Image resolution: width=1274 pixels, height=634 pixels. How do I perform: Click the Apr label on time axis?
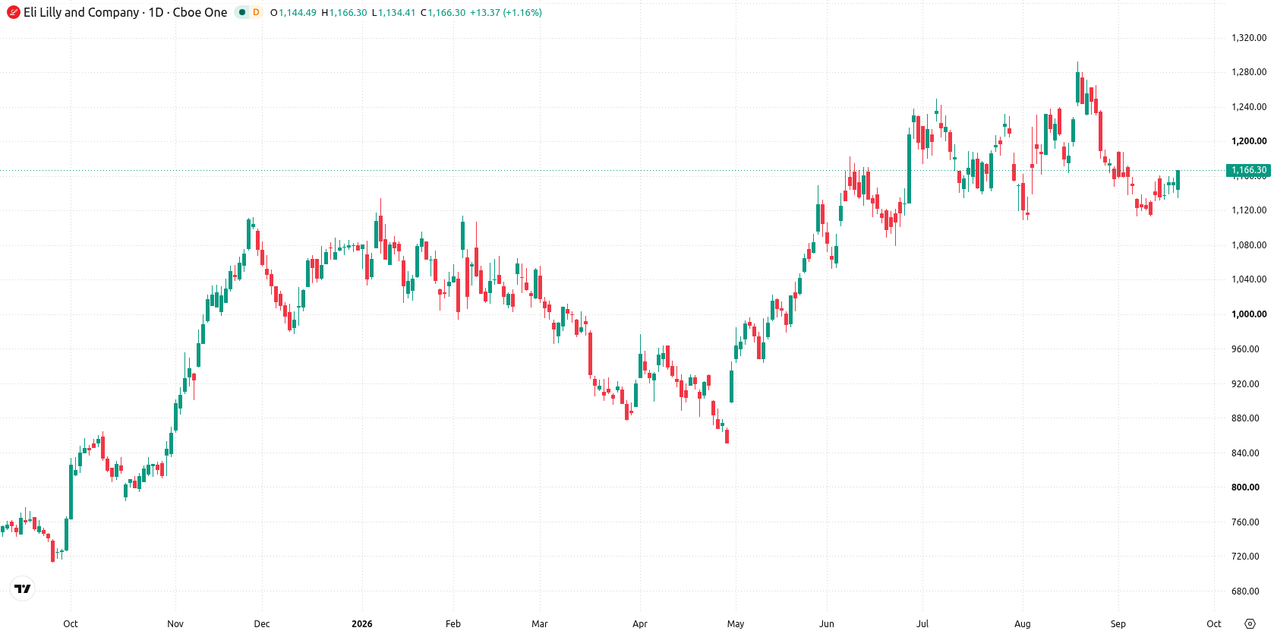(x=640, y=624)
